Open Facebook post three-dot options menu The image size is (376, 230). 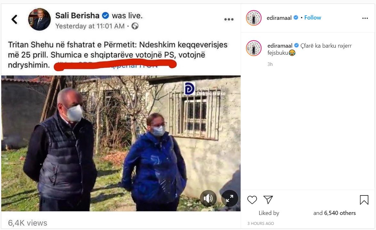(x=229, y=20)
